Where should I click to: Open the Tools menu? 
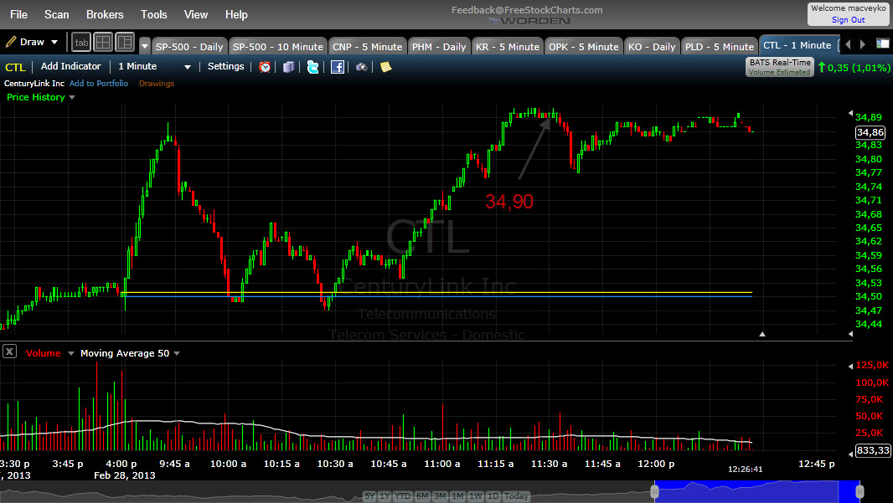pyautogui.click(x=154, y=15)
